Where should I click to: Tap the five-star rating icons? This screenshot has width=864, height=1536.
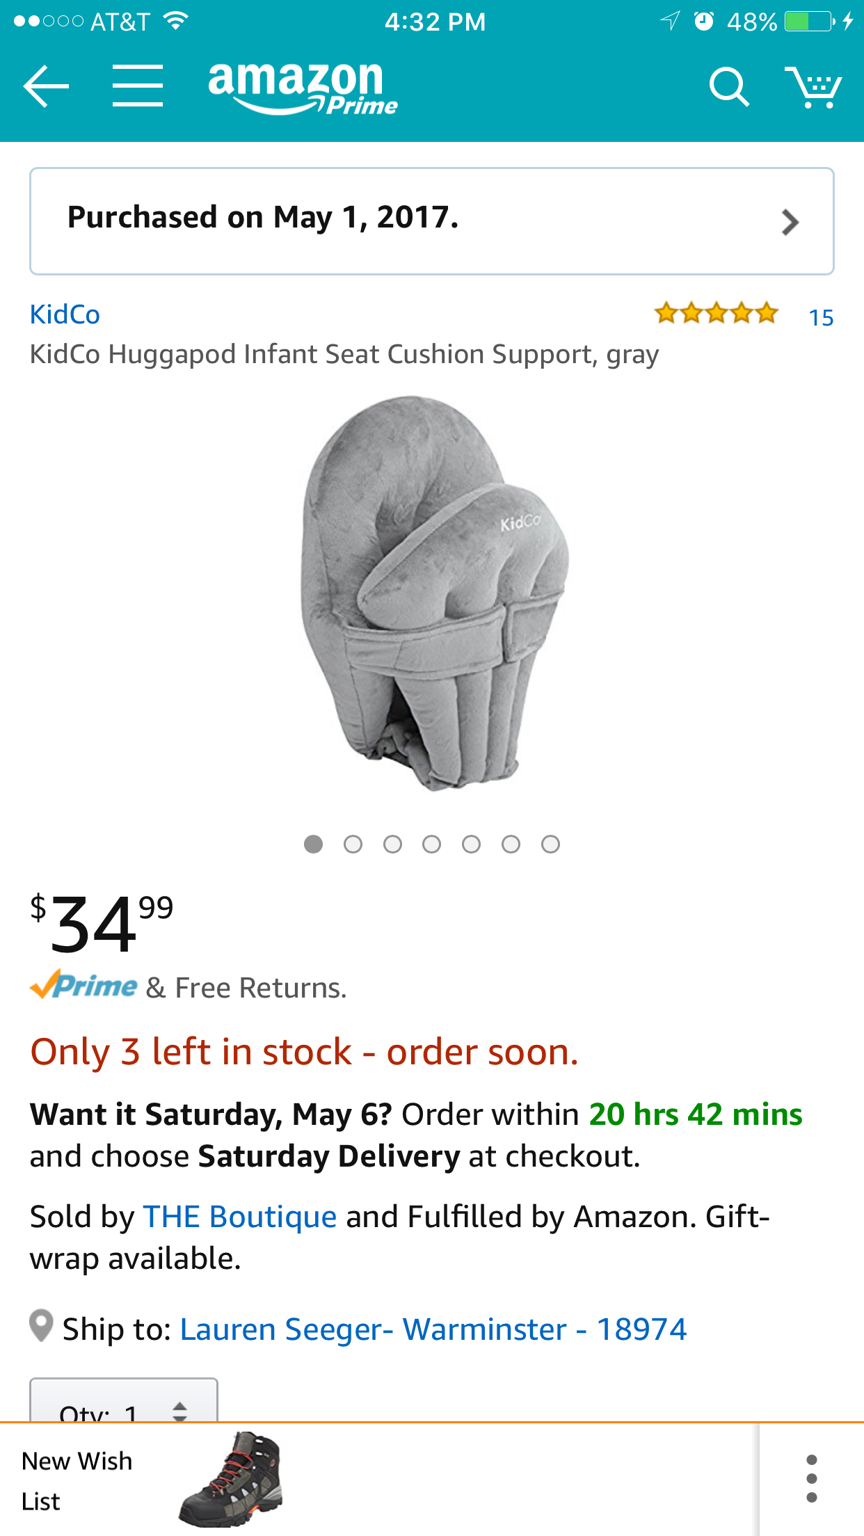click(716, 314)
